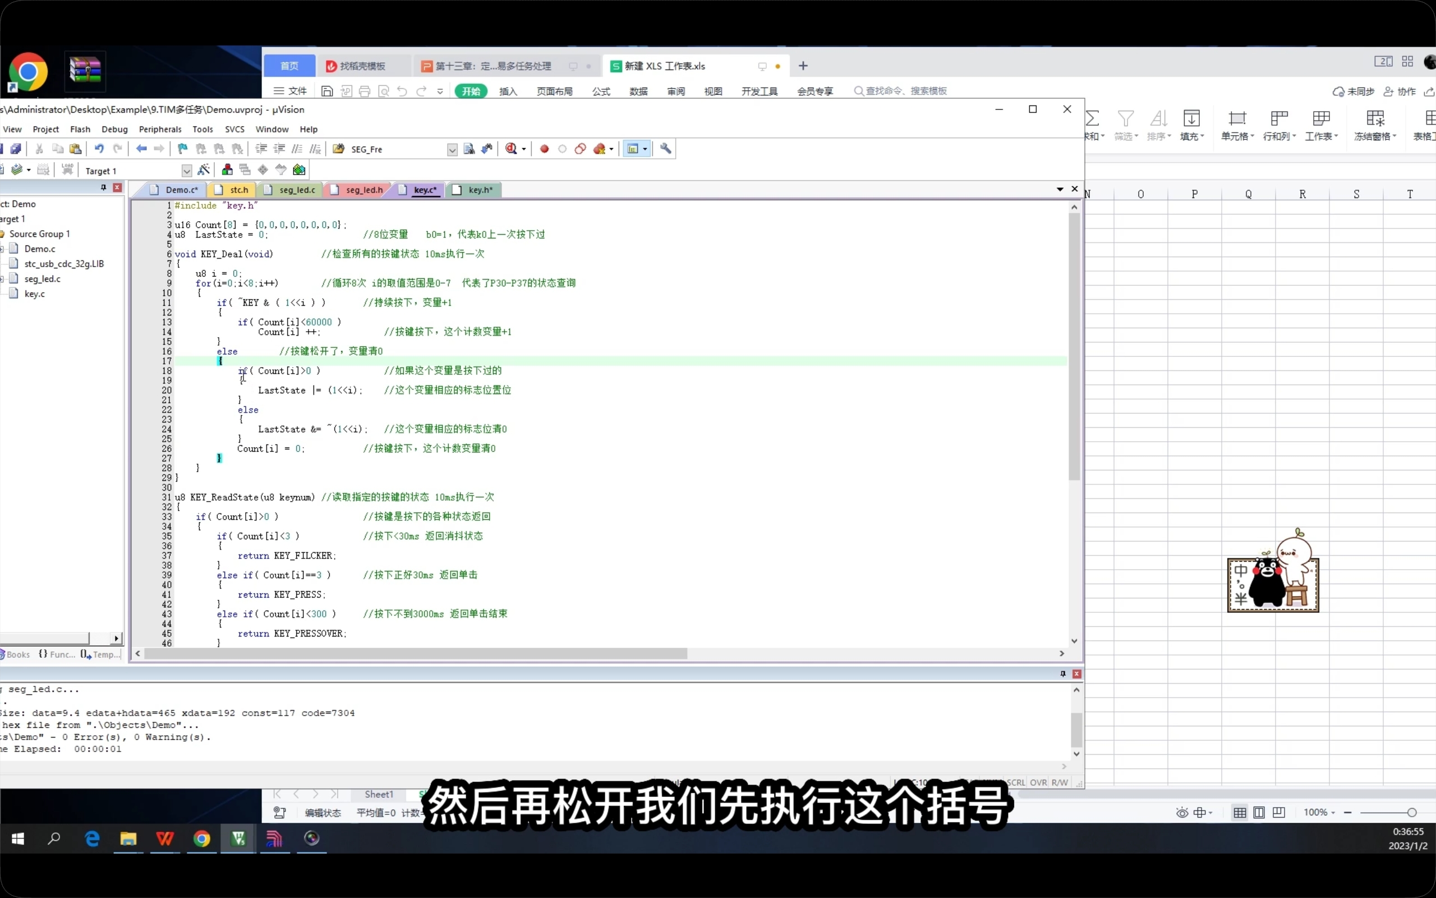Click the Redo arrow in µVision toolbar

pos(117,149)
